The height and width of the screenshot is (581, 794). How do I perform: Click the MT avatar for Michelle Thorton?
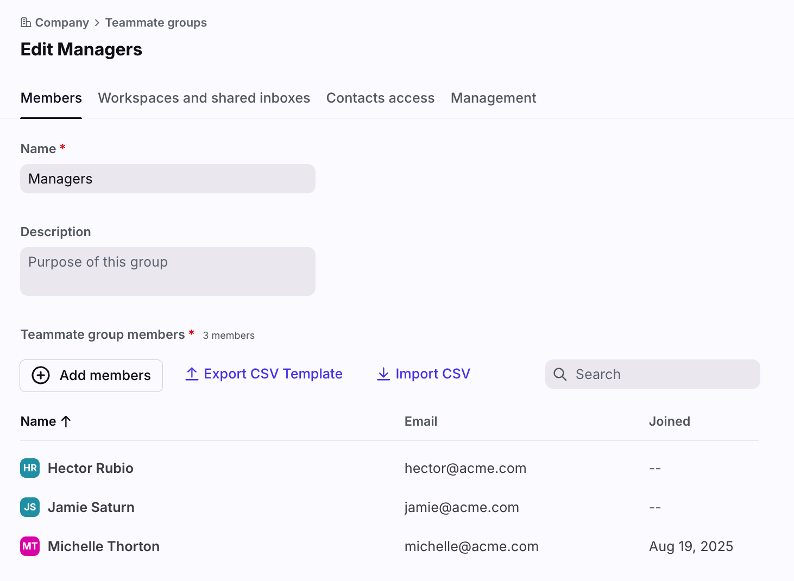pyautogui.click(x=30, y=546)
